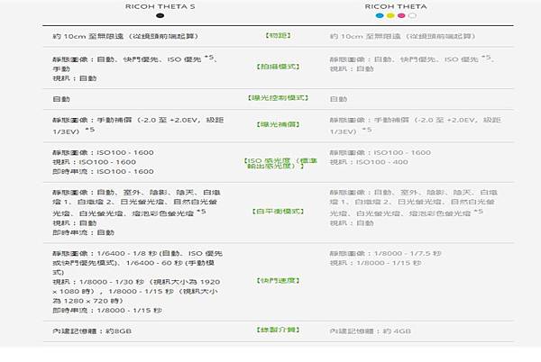Click RICOH THETA '靜態圖像：ISO100 - 1600'
541x362 pixels.
pos(381,152)
